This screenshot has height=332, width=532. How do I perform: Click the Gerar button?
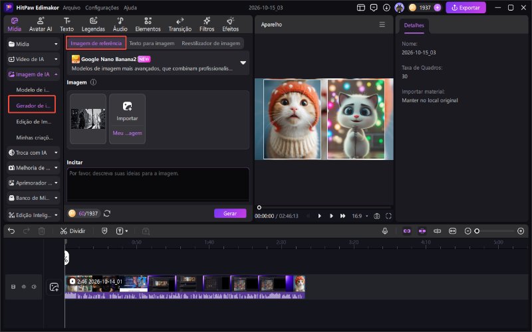coord(230,213)
